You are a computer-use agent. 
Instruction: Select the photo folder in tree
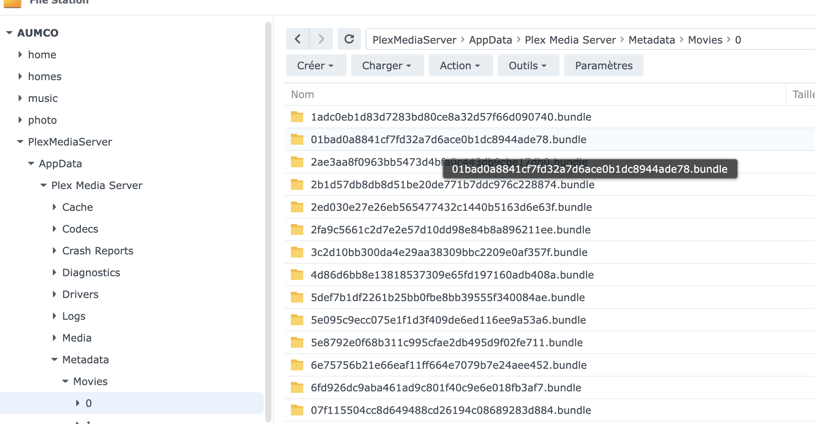(x=42, y=120)
